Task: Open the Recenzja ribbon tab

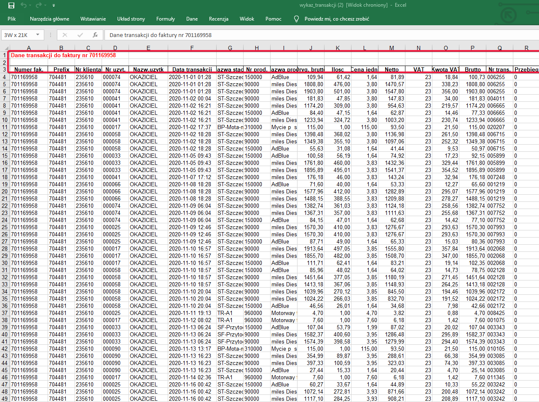Action: click(x=219, y=19)
